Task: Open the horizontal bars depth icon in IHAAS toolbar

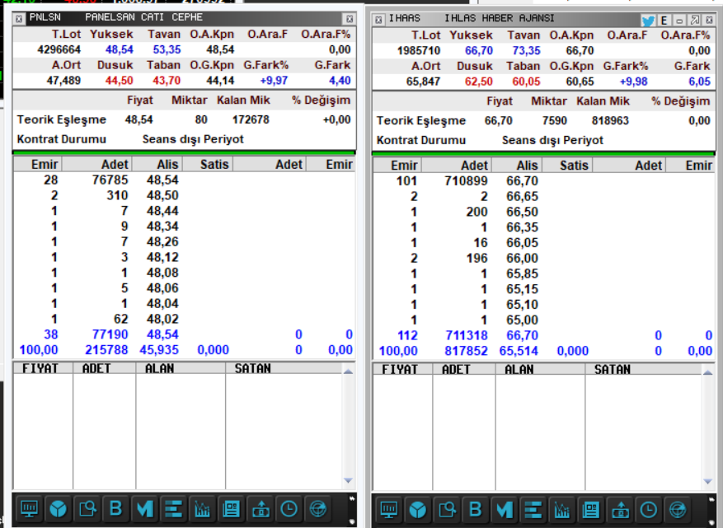Action: pos(533,510)
